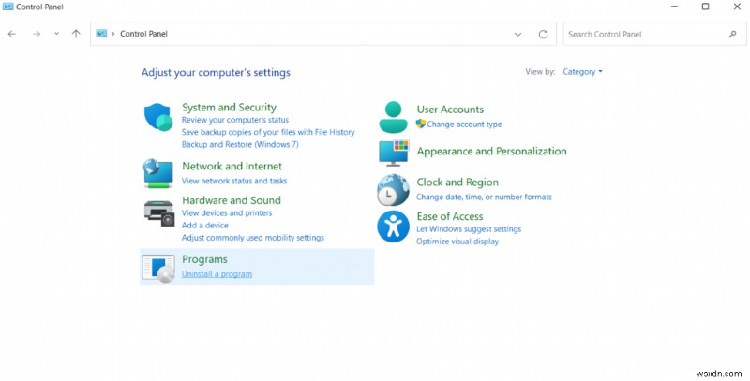Click the Control Panel icon in address bar
The image size is (750, 381).
(x=101, y=34)
